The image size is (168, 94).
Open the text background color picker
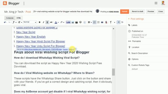tap(62, 22)
